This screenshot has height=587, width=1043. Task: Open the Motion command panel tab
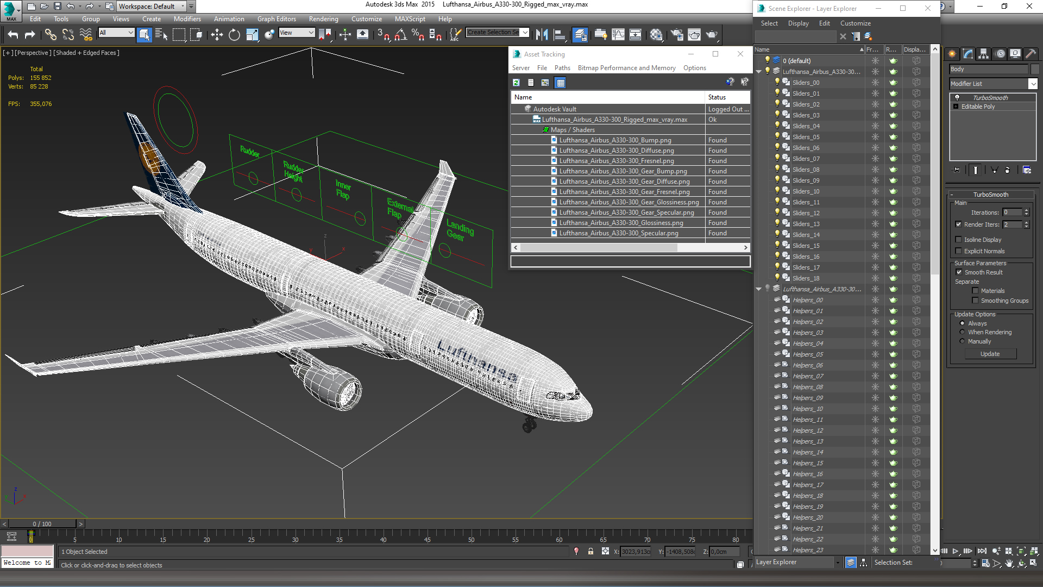point(1000,54)
